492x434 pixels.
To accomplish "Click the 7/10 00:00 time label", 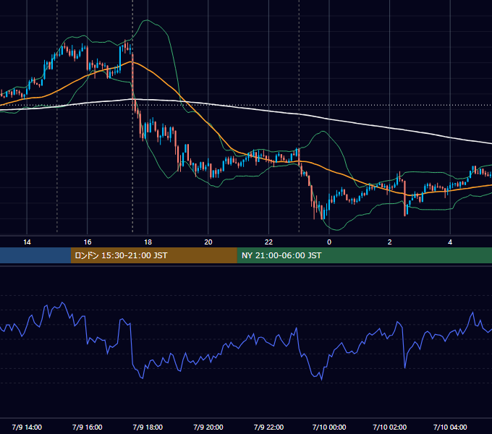I will coord(329,427).
